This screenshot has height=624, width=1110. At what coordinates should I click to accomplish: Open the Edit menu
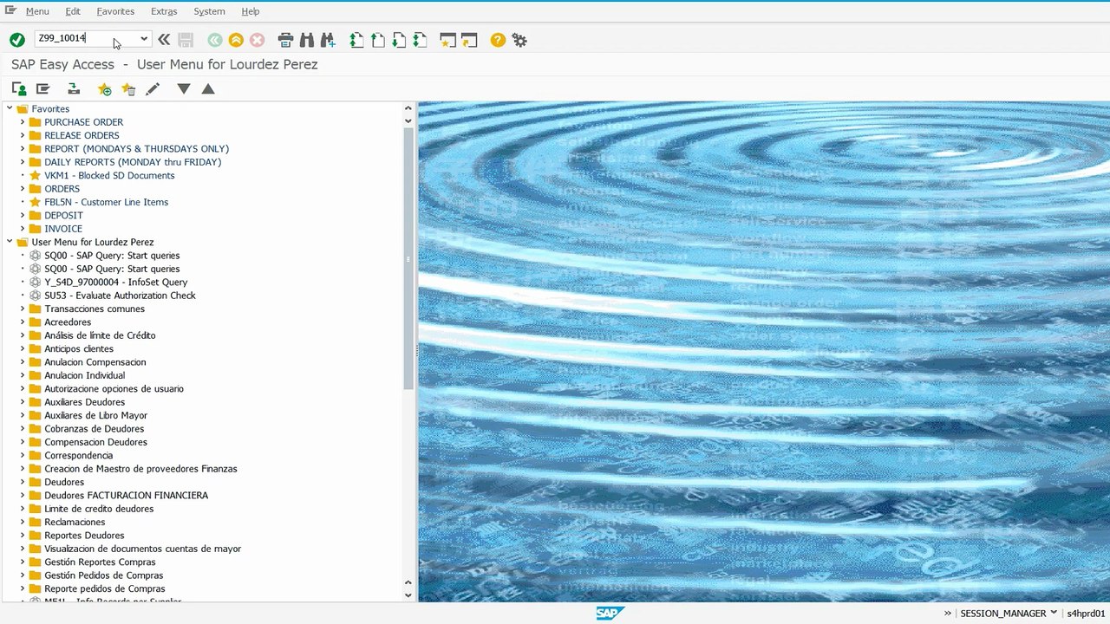(73, 11)
